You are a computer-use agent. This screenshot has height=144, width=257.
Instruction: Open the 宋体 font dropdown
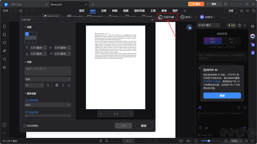(48, 79)
